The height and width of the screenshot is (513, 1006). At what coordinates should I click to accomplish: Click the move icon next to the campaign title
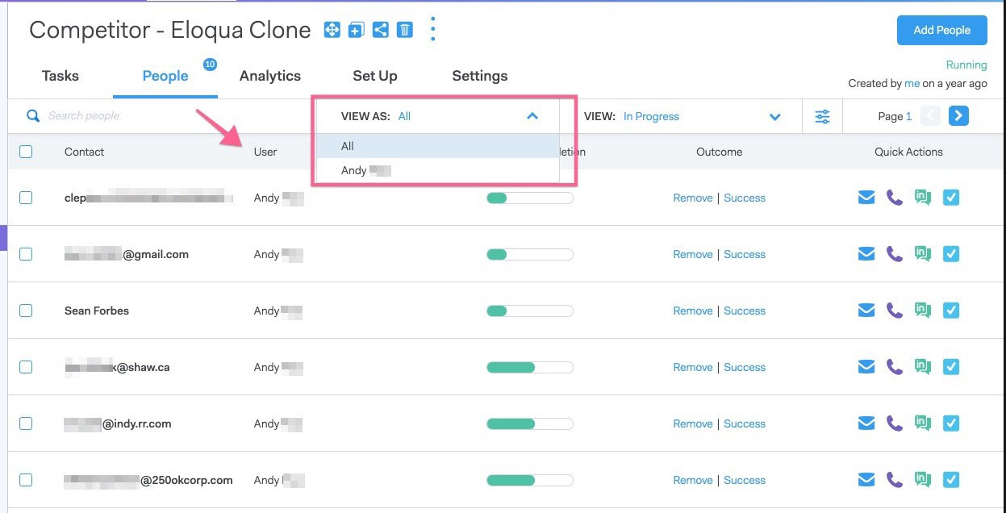[x=332, y=31]
